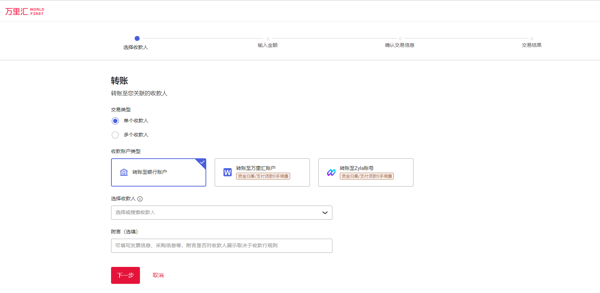Click the 附言 remark input field
The width and height of the screenshot is (600, 293).
point(221,246)
